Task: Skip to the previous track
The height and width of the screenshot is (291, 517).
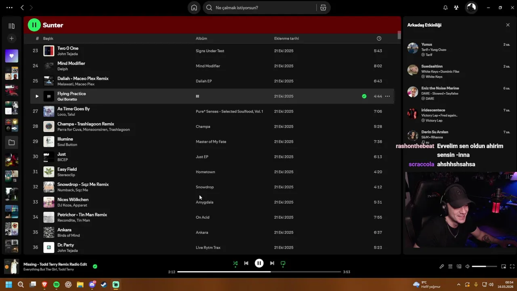Action: (246, 264)
